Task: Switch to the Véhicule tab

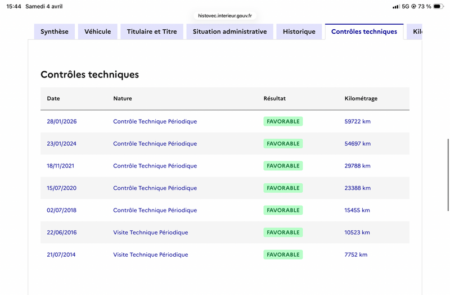Action: click(97, 31)
